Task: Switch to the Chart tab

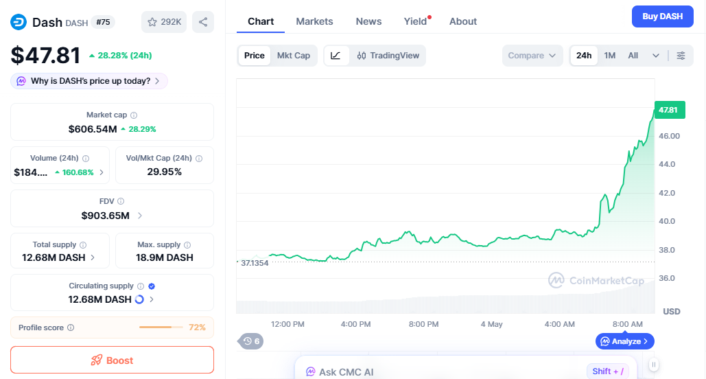Action: [261, 21]
